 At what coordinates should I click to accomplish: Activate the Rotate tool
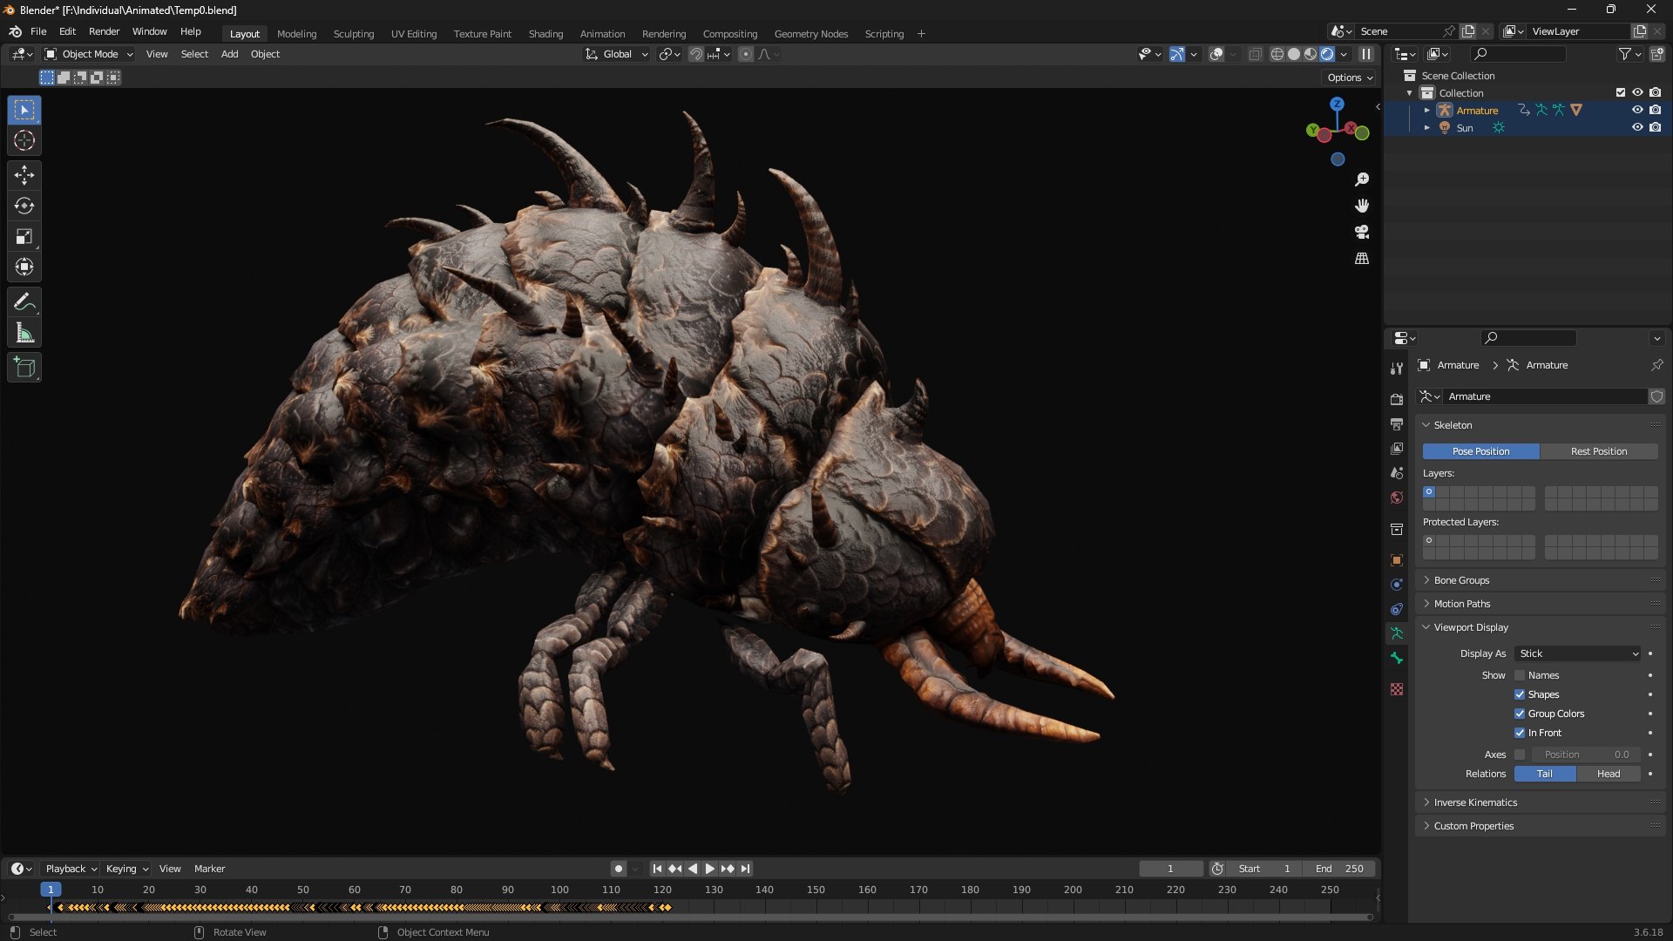pos(24,206)
